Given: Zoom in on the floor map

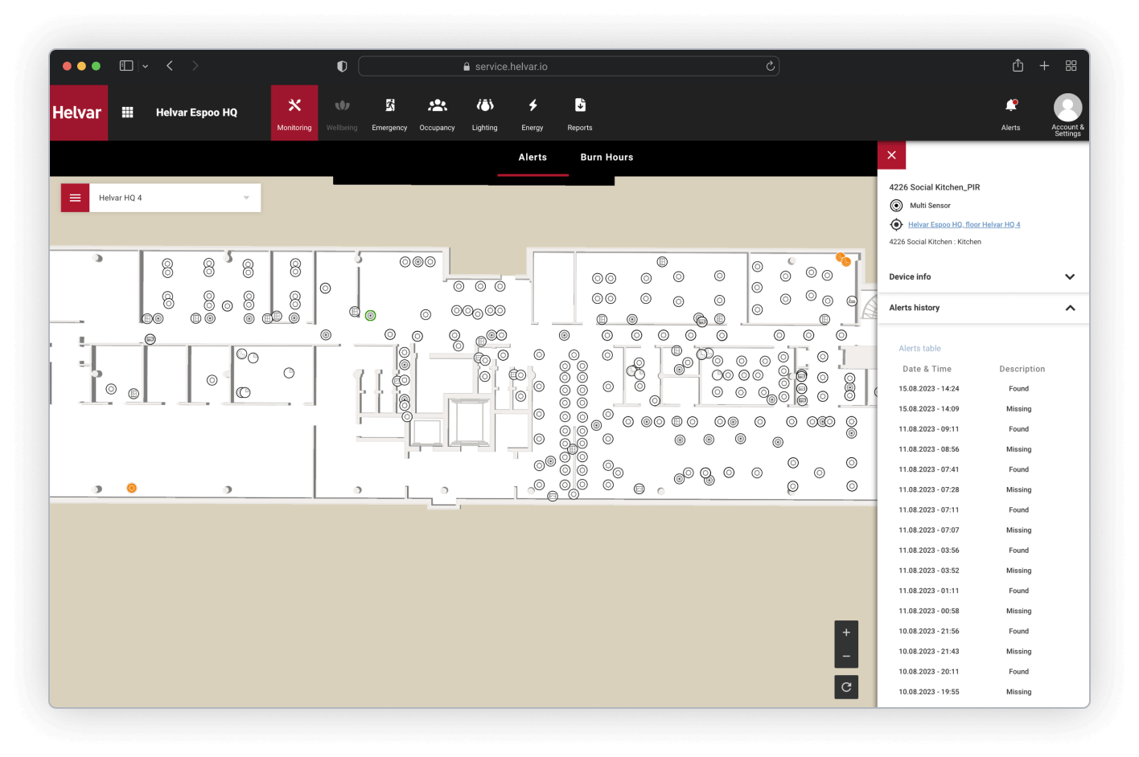Looking at the screenshot, I should [846, 632].
